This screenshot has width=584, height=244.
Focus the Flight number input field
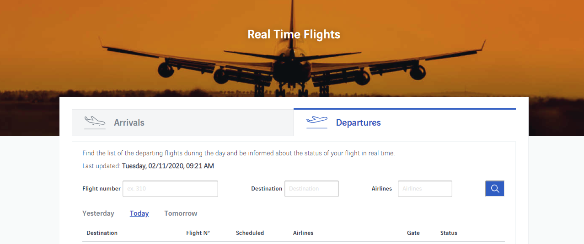170,189
